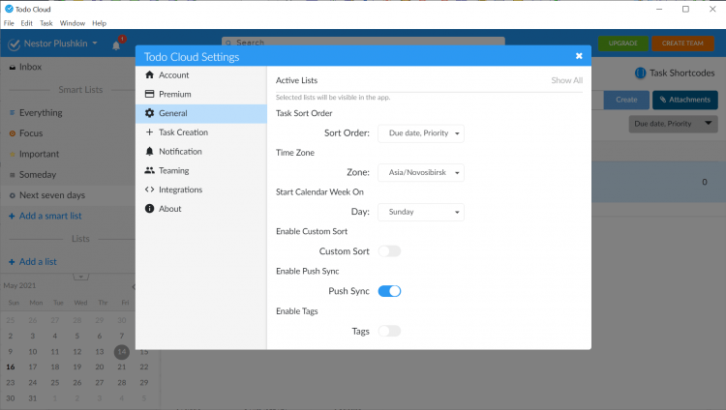The width and height of the screenshot is (726, 410).
Task: Click the Task Shortcodes info icon
Action: tap(641, 73)
